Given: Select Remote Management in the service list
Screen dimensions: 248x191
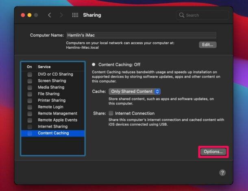Looking at the screenshot, I should 57,113.
